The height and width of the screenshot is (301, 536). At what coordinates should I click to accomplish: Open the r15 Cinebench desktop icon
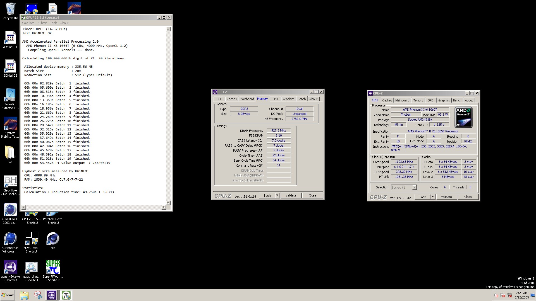[53, 241]
